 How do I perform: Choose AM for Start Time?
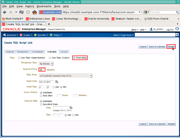click(x=53, y=87)
